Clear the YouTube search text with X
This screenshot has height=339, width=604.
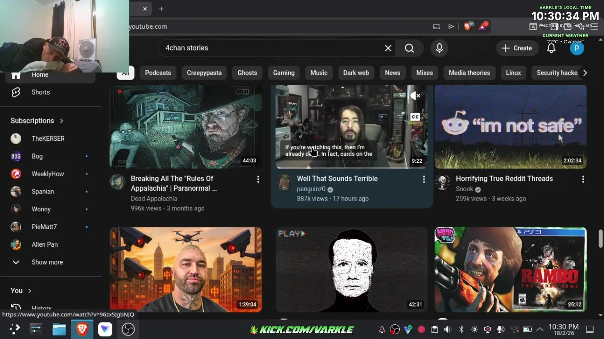[388, 48]
